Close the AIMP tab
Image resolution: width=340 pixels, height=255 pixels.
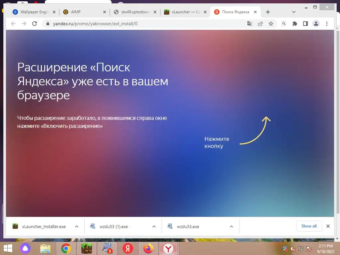tap(105, 12)
